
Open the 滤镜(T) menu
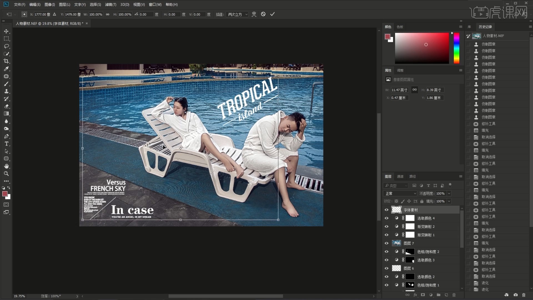(x=110, y=5)
